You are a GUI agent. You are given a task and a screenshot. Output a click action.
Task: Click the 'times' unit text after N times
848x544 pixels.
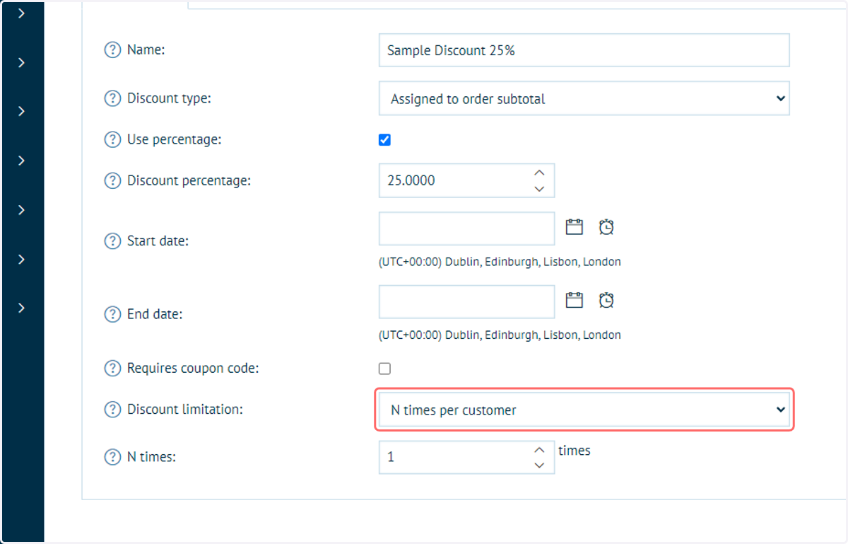(x=575, y=450)
